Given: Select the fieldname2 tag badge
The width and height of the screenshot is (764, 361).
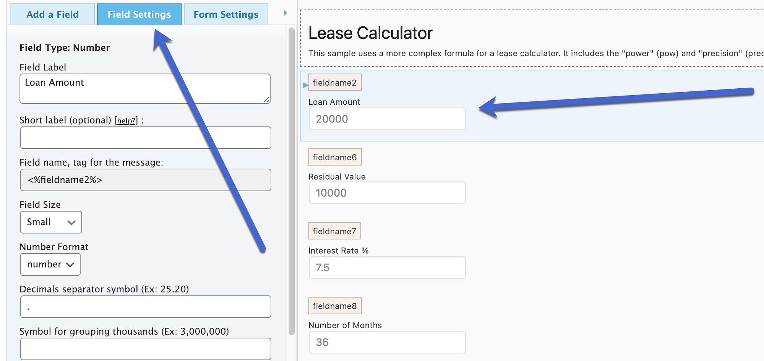Looking at the screenshot, I should 335,82.
